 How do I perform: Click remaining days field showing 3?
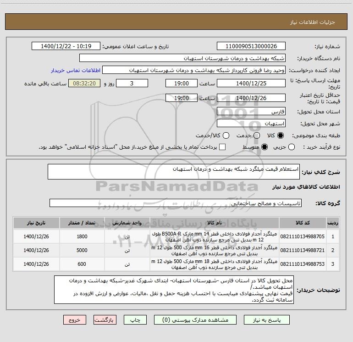(x=132, y=83)
